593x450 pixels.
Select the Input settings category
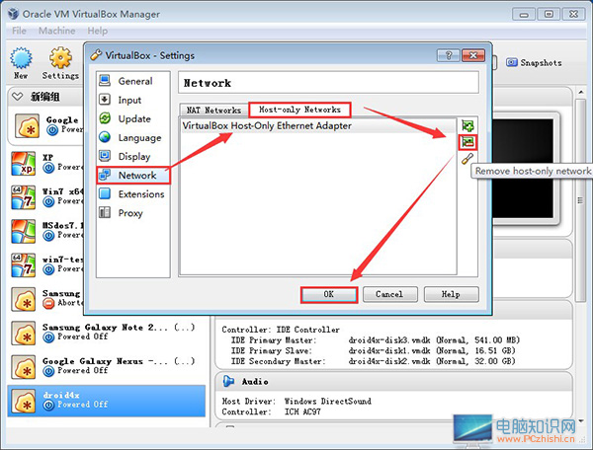pyautogui.click(x=129, y=100)
